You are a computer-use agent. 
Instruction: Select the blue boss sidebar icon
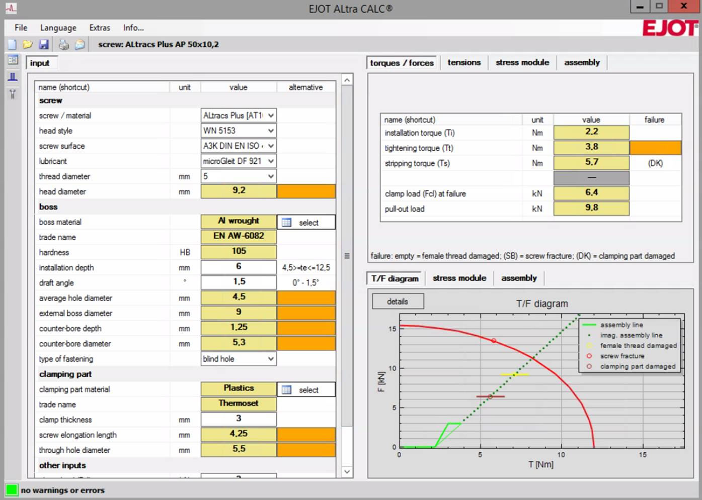click(x=13, y=77)
